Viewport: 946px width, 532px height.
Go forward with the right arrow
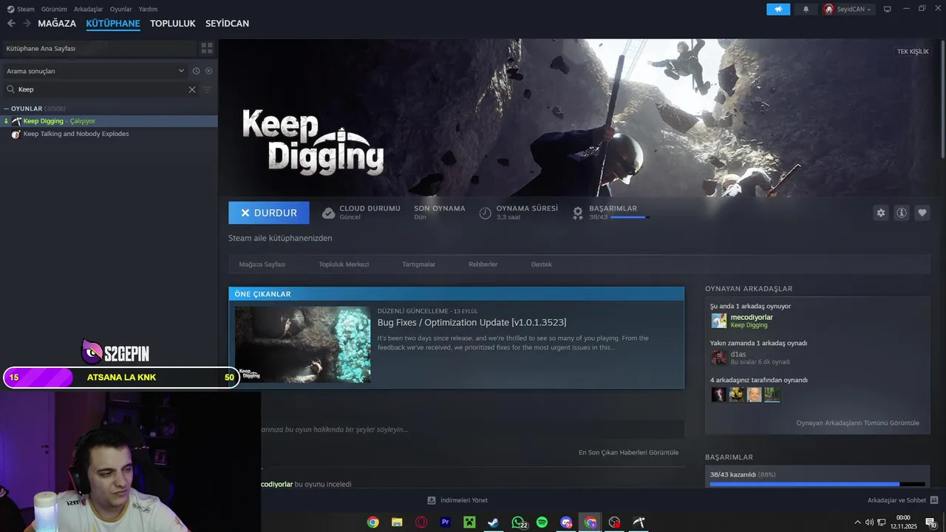click(27, 23)
